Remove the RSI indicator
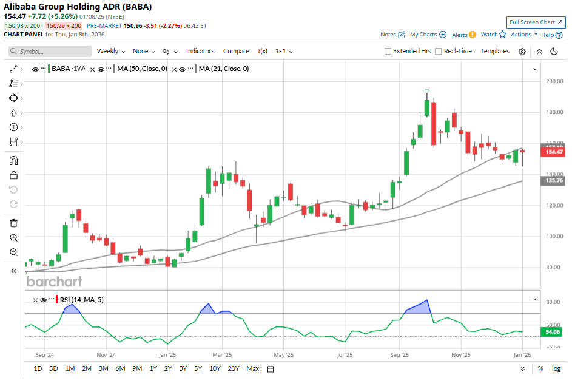The height and width of the screenshot is (389, 572). pos(35,300)
